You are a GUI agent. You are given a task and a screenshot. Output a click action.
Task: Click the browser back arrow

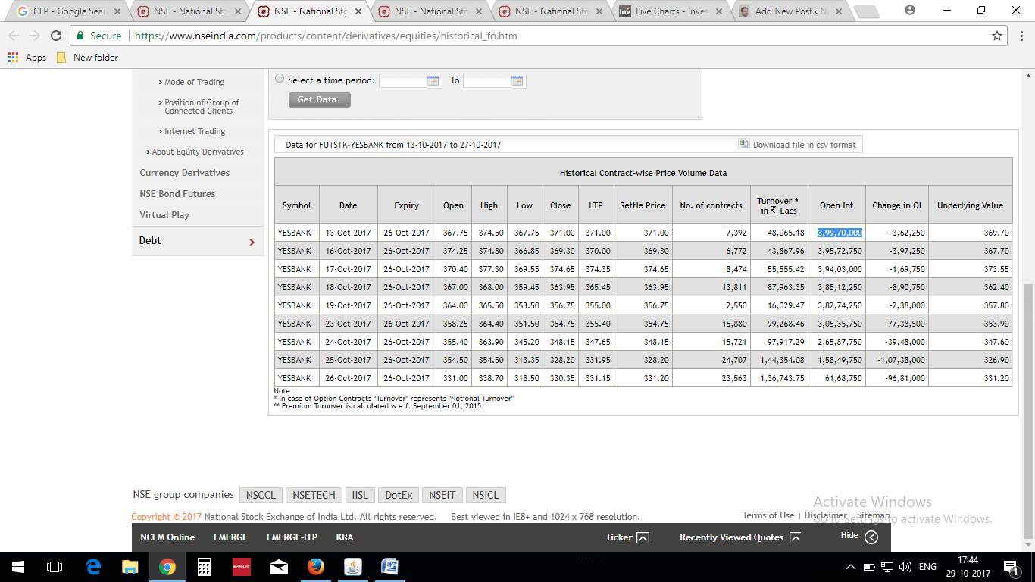tap(14, 36)
